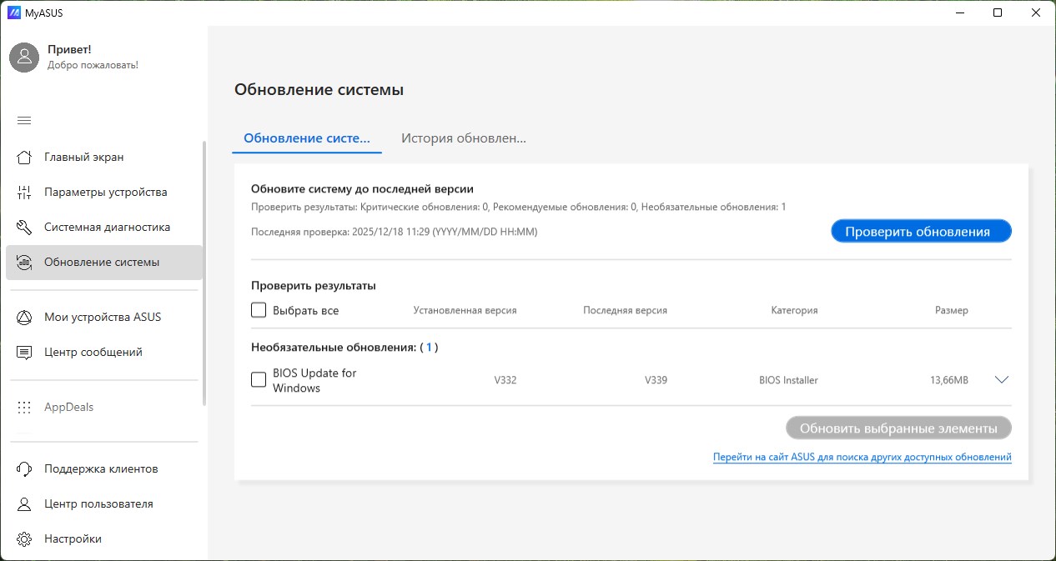1056x561 pixels.
Task: Open Настройки menu item
Action: [104, 538]
